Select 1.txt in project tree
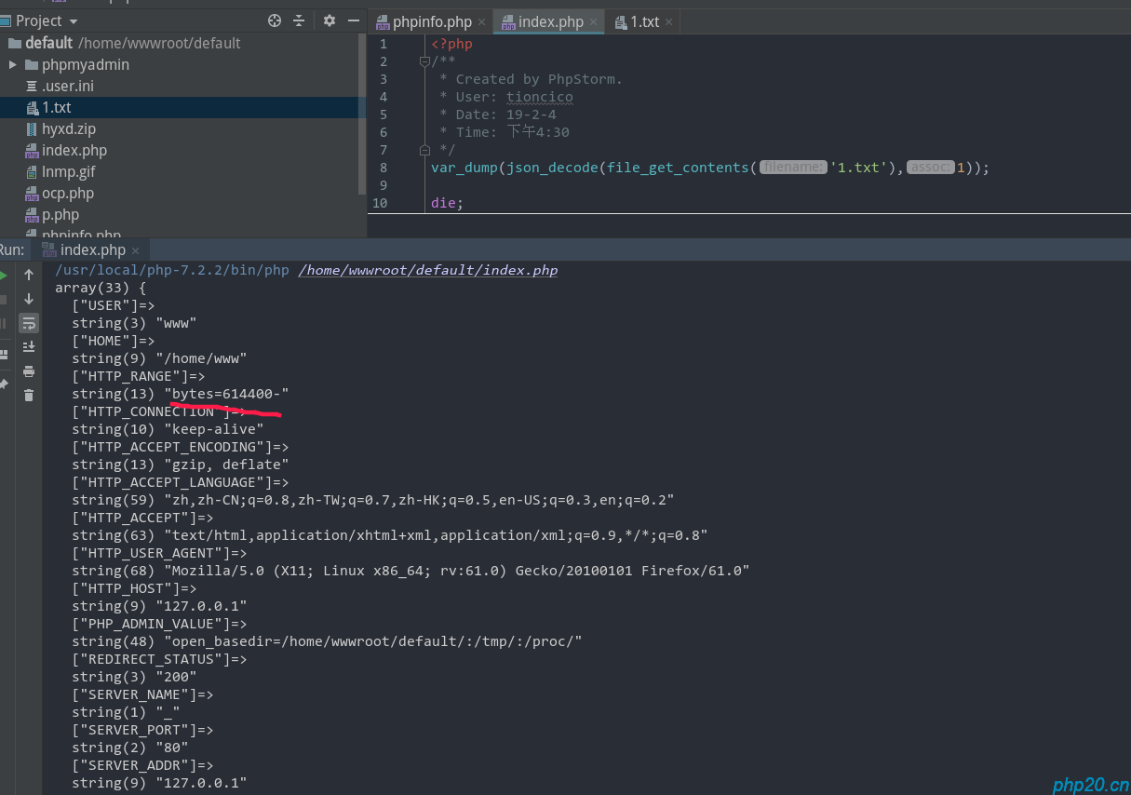The image size is (1131, 795). (x=56, y=107)
